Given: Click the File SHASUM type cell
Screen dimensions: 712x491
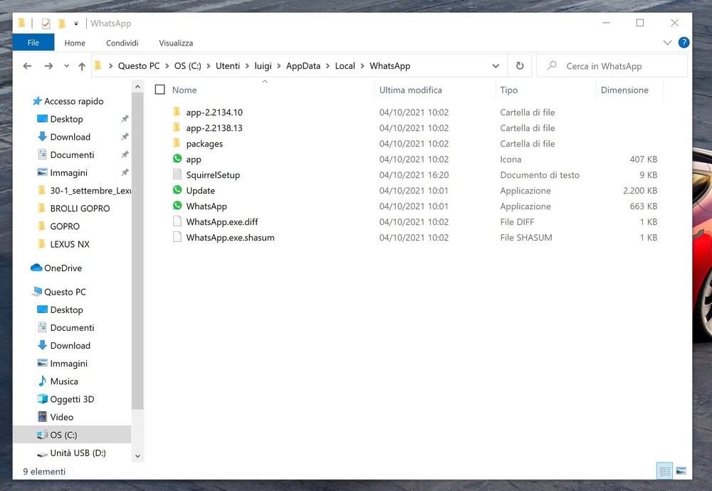Looking at the screenshot, I should click(x=526, y=238).
